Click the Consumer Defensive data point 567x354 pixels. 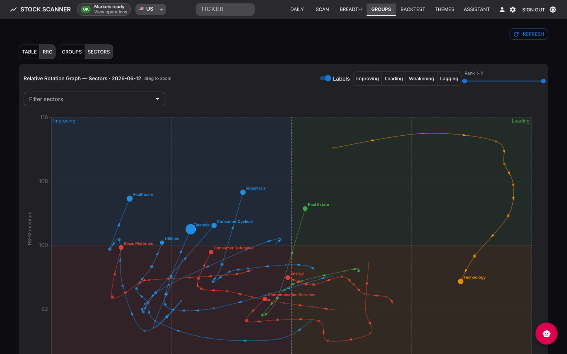tap(211, 252)
